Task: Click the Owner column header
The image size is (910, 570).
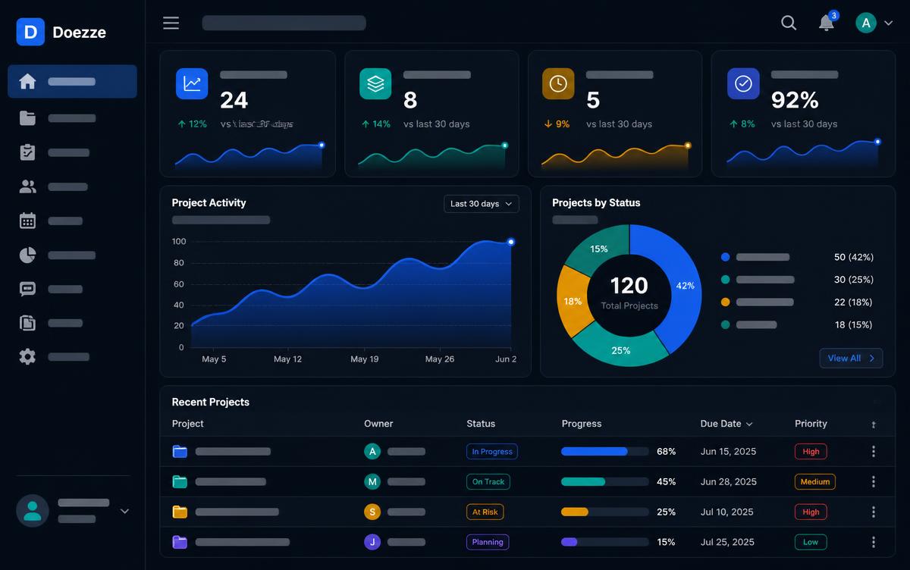Action: pos(378,424)
